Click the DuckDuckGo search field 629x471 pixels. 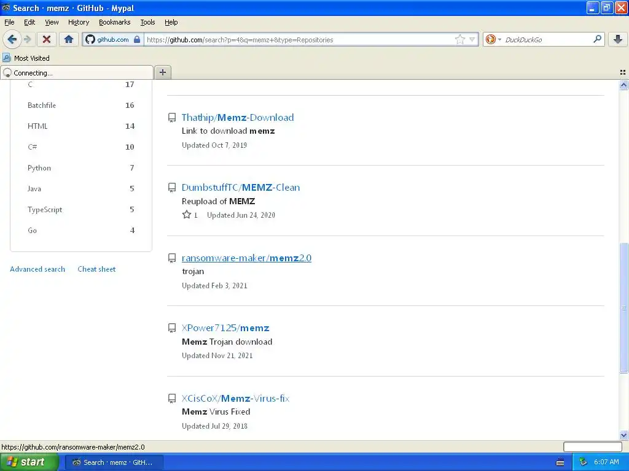pos(546,39)
